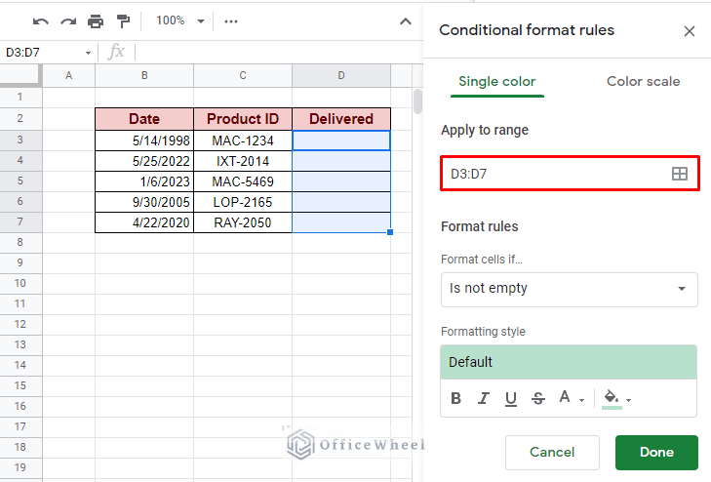Collapse the toolbar with the up chevron
Viewport: 711px width, 482px height.
[406, 21]
